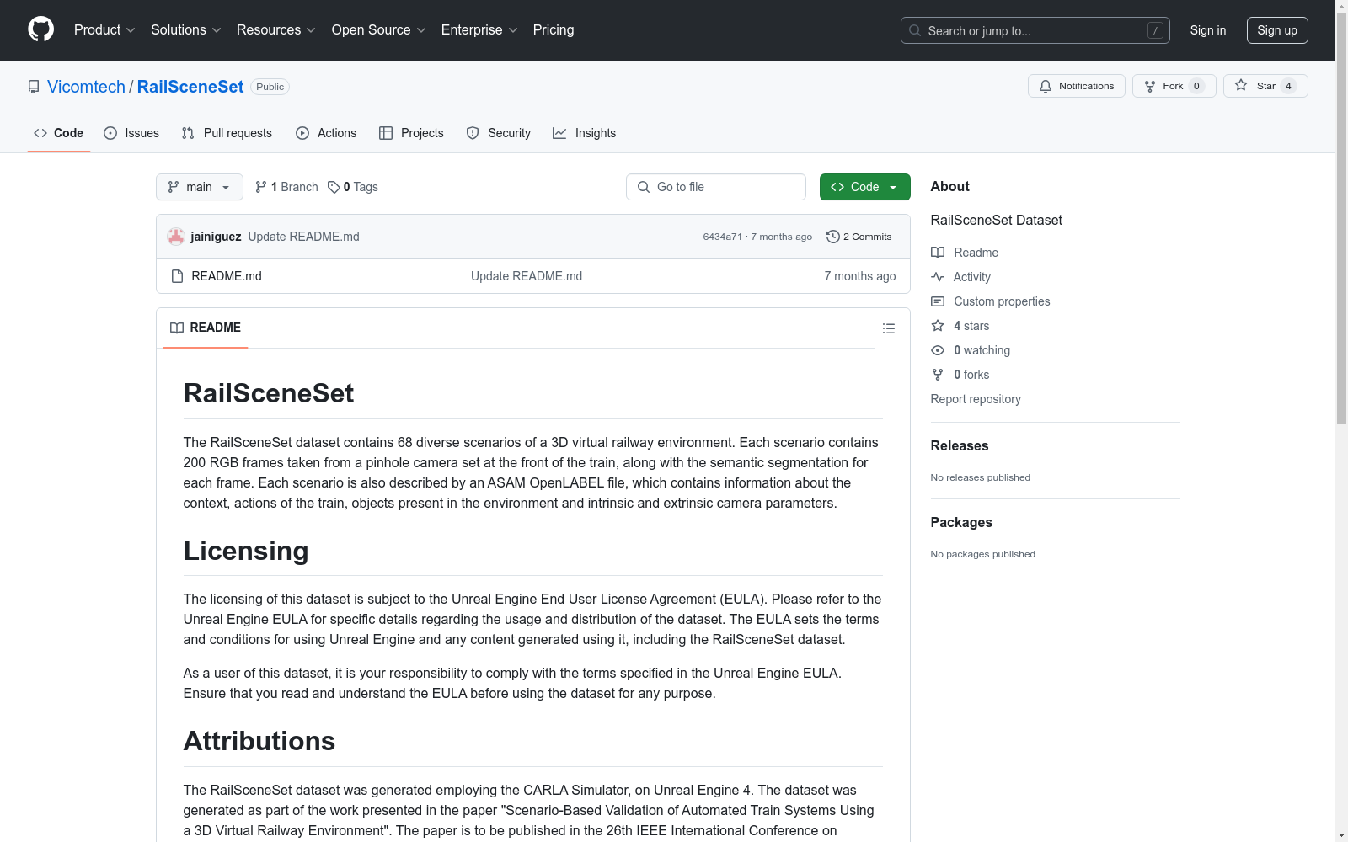Expand the Enterprise menu

click(479, 30)
